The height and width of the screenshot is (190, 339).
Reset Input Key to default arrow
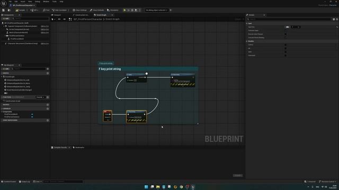tap(337, 27)
